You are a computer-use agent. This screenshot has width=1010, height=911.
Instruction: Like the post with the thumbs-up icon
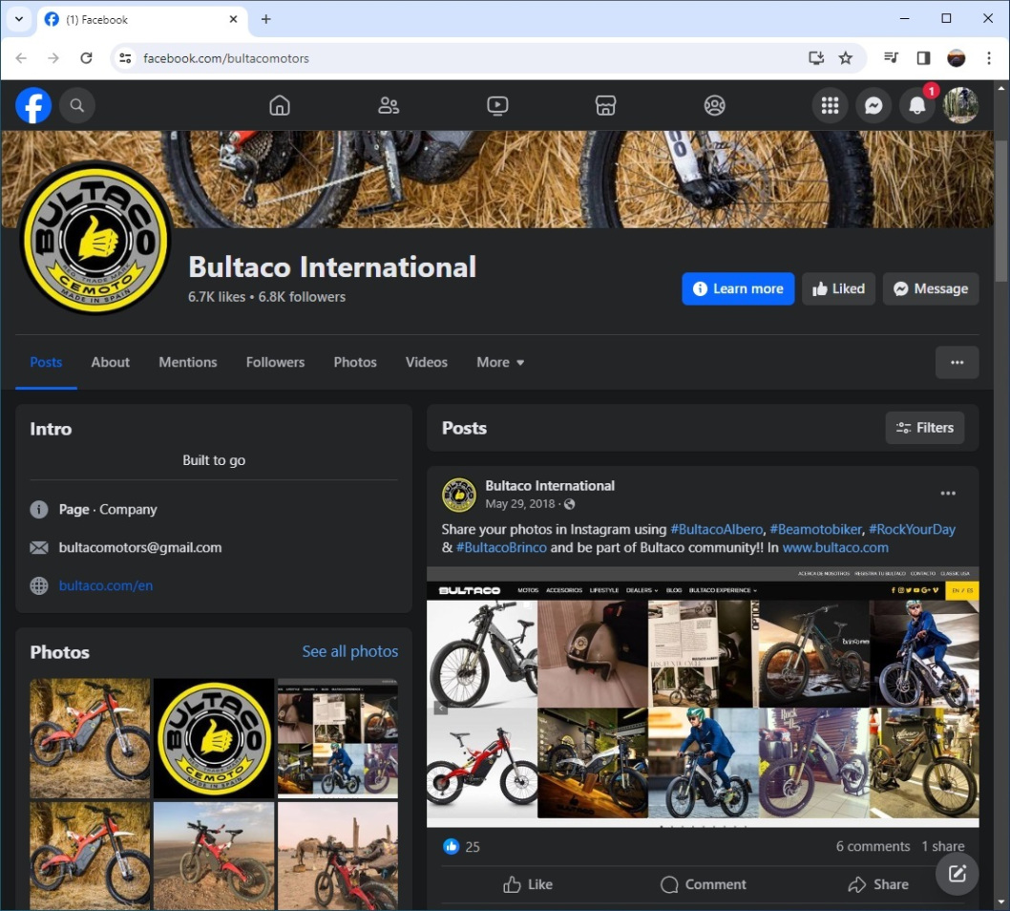(528, 884)
